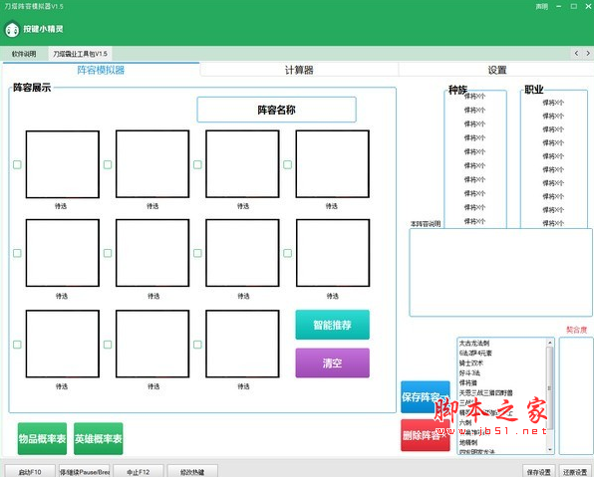This screenshot has width=594, height=477.
Task: Tick the checkbox beside third hero slot, bottom row
Action: tap(197, 345)
